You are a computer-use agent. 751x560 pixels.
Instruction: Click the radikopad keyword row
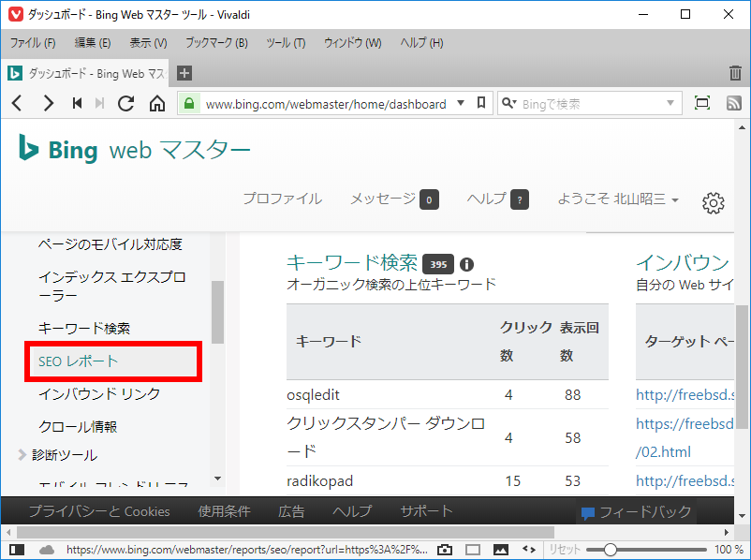click(448, 481)
